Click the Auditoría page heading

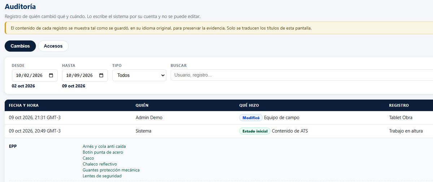click(x=20, y=6)
